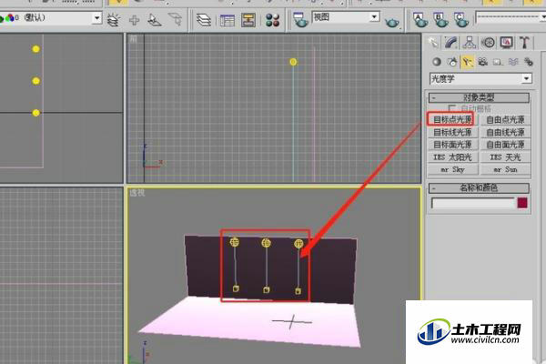
Task: Click Select Objects in Current Layer icon
Action: 155,19
